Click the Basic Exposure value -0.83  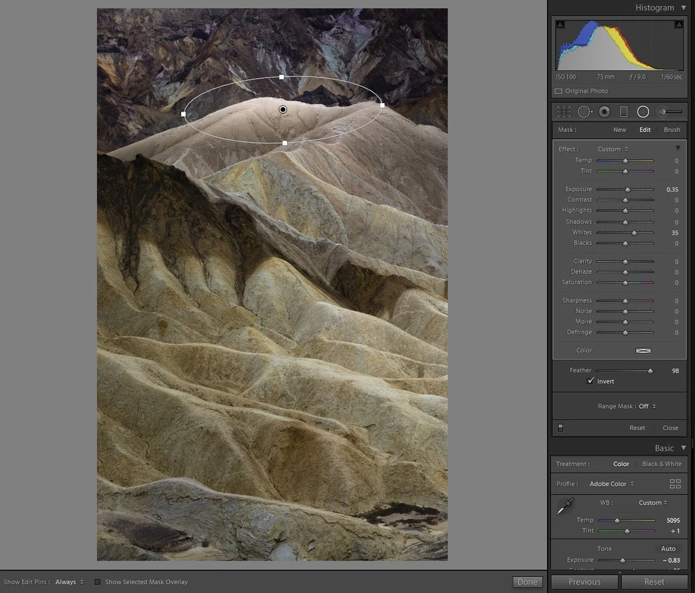671,560
